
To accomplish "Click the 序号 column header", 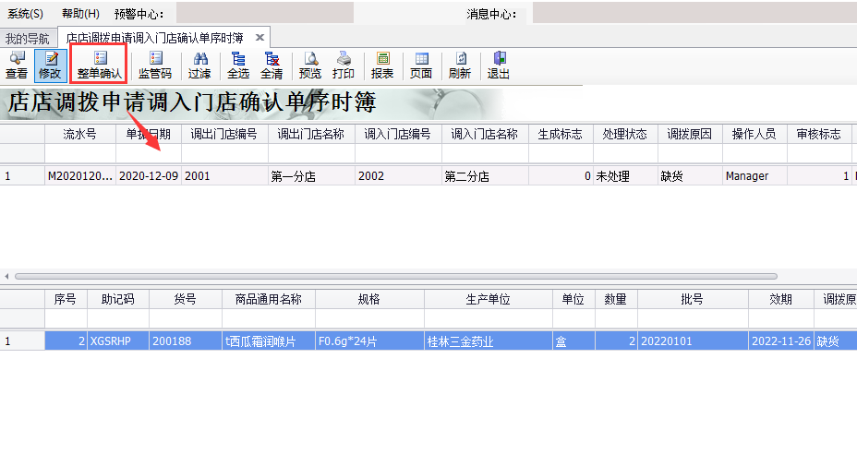I will pyautogui.click(x=65, y=299).
